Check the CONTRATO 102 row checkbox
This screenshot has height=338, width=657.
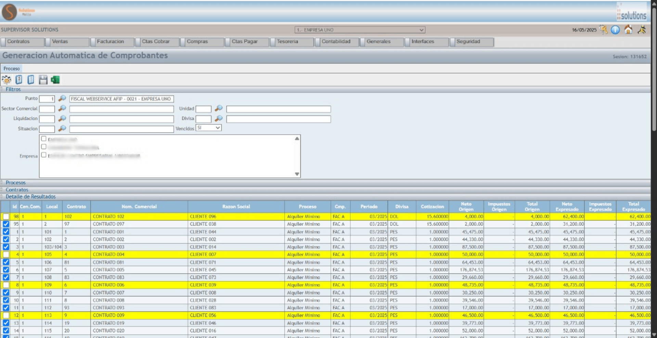coord(6,217)
